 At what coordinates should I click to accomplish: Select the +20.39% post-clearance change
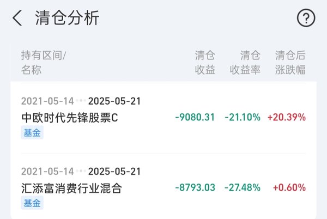[287, 117]
